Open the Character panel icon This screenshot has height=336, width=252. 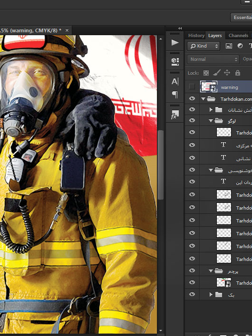[175, 81]
